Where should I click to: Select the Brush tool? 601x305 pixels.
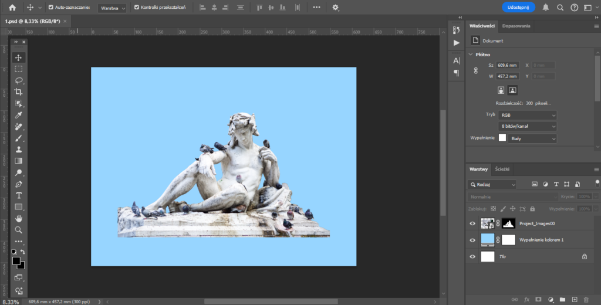(x=18, y=138)
